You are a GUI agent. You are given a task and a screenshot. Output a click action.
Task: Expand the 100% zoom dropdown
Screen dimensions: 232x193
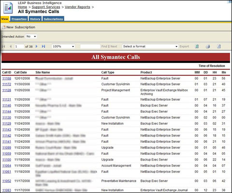point(63,46)
